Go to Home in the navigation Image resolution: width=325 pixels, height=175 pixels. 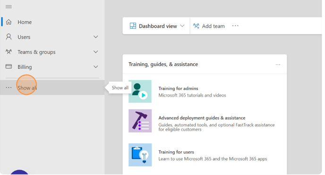coord(52,22)
